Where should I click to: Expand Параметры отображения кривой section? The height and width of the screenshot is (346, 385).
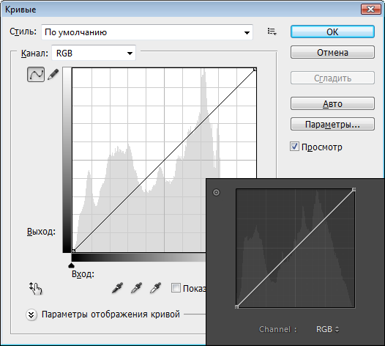click(x=31, y=314)
